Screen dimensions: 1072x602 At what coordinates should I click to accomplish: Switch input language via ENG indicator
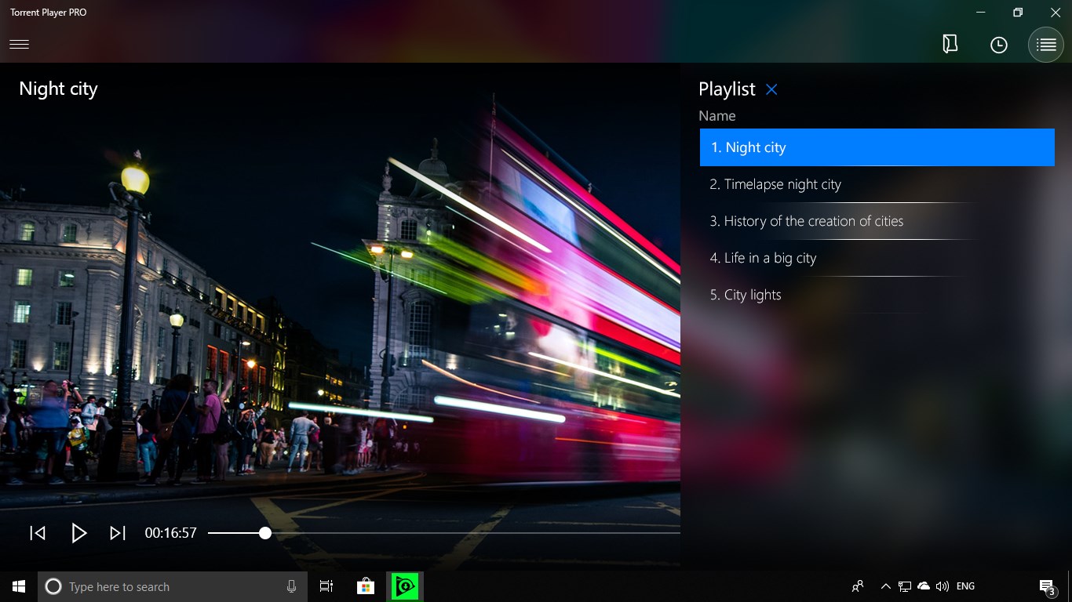[x=964, y=586]
